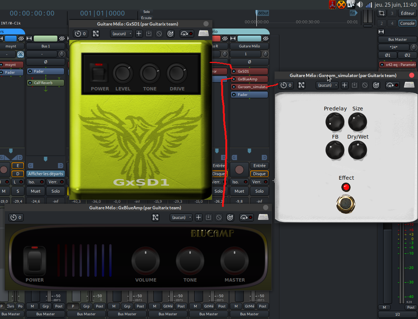The image size is (418, 319).
Task: Open keyboard shortcut icon in Gxroom_simulator window
Action: [409, 85]
